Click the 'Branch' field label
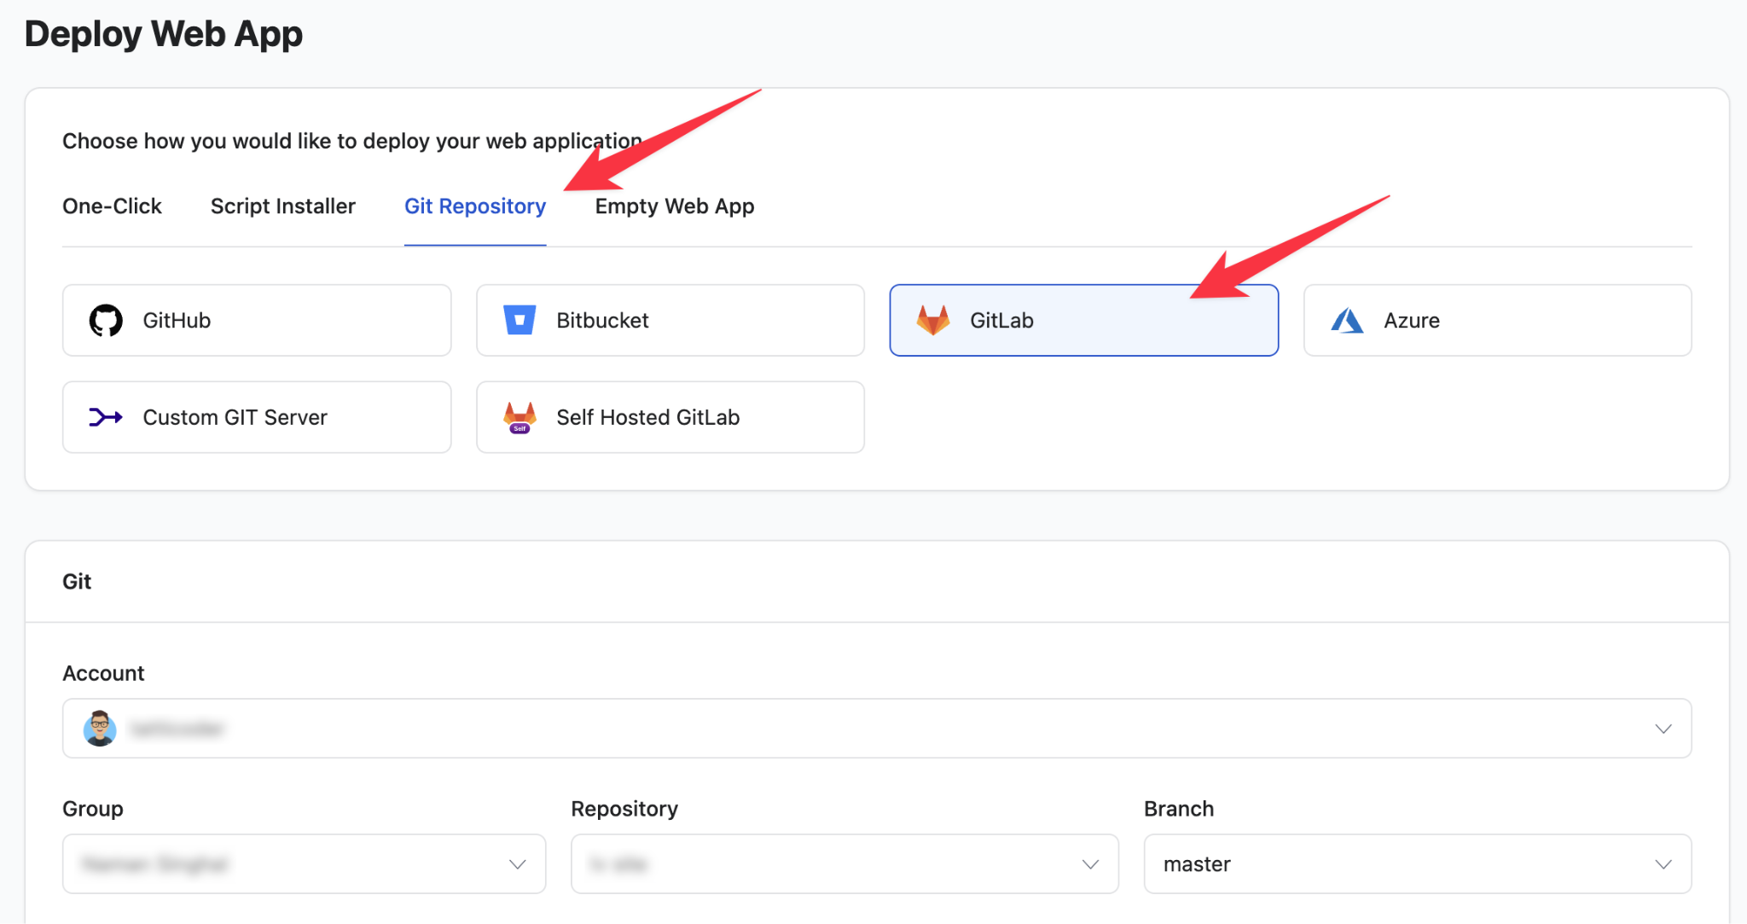The width and height of the screenshot is (1747, 924). 1179,809
